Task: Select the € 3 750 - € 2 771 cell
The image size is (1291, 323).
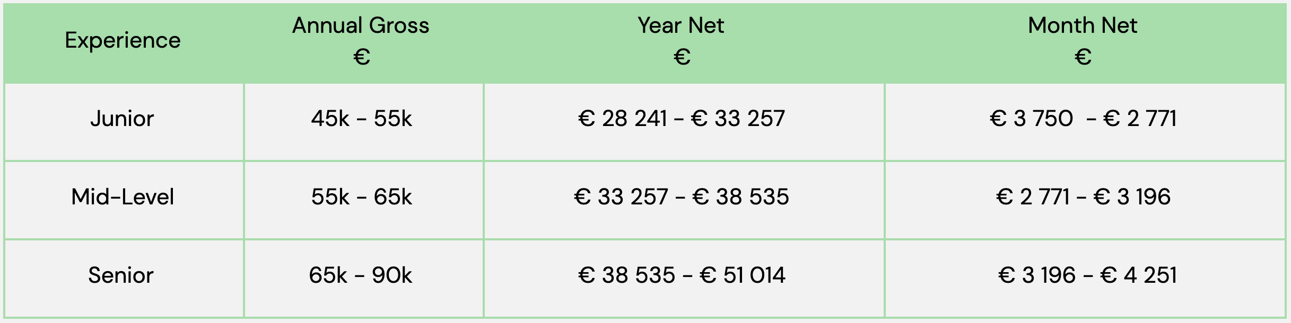Action: 1085,121
